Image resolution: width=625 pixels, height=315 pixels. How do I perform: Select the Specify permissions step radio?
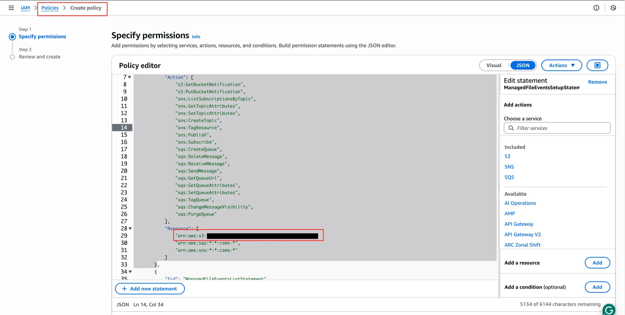pos(12,37)
